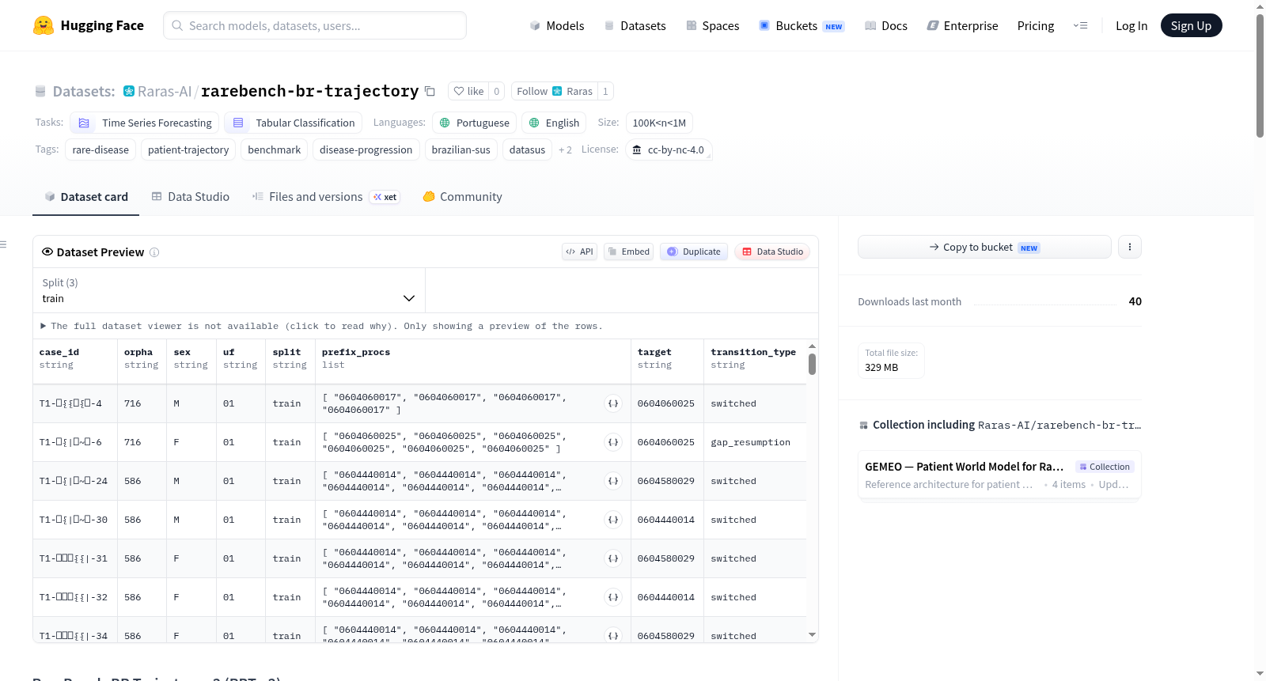Image resolution: width=1266 pixels, height=681 pixels.
Task: Click the like count number
Action: coord(497,91)
